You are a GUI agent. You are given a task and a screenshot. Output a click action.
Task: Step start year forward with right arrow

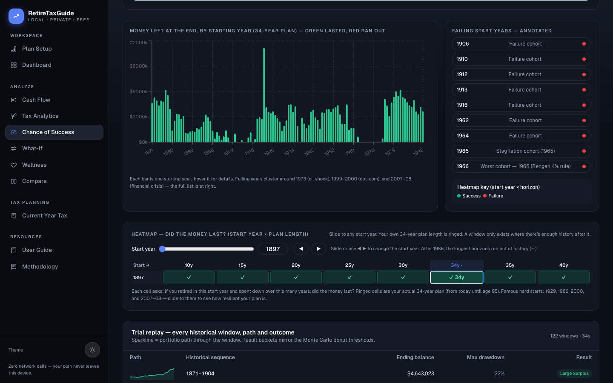[319, 249]
